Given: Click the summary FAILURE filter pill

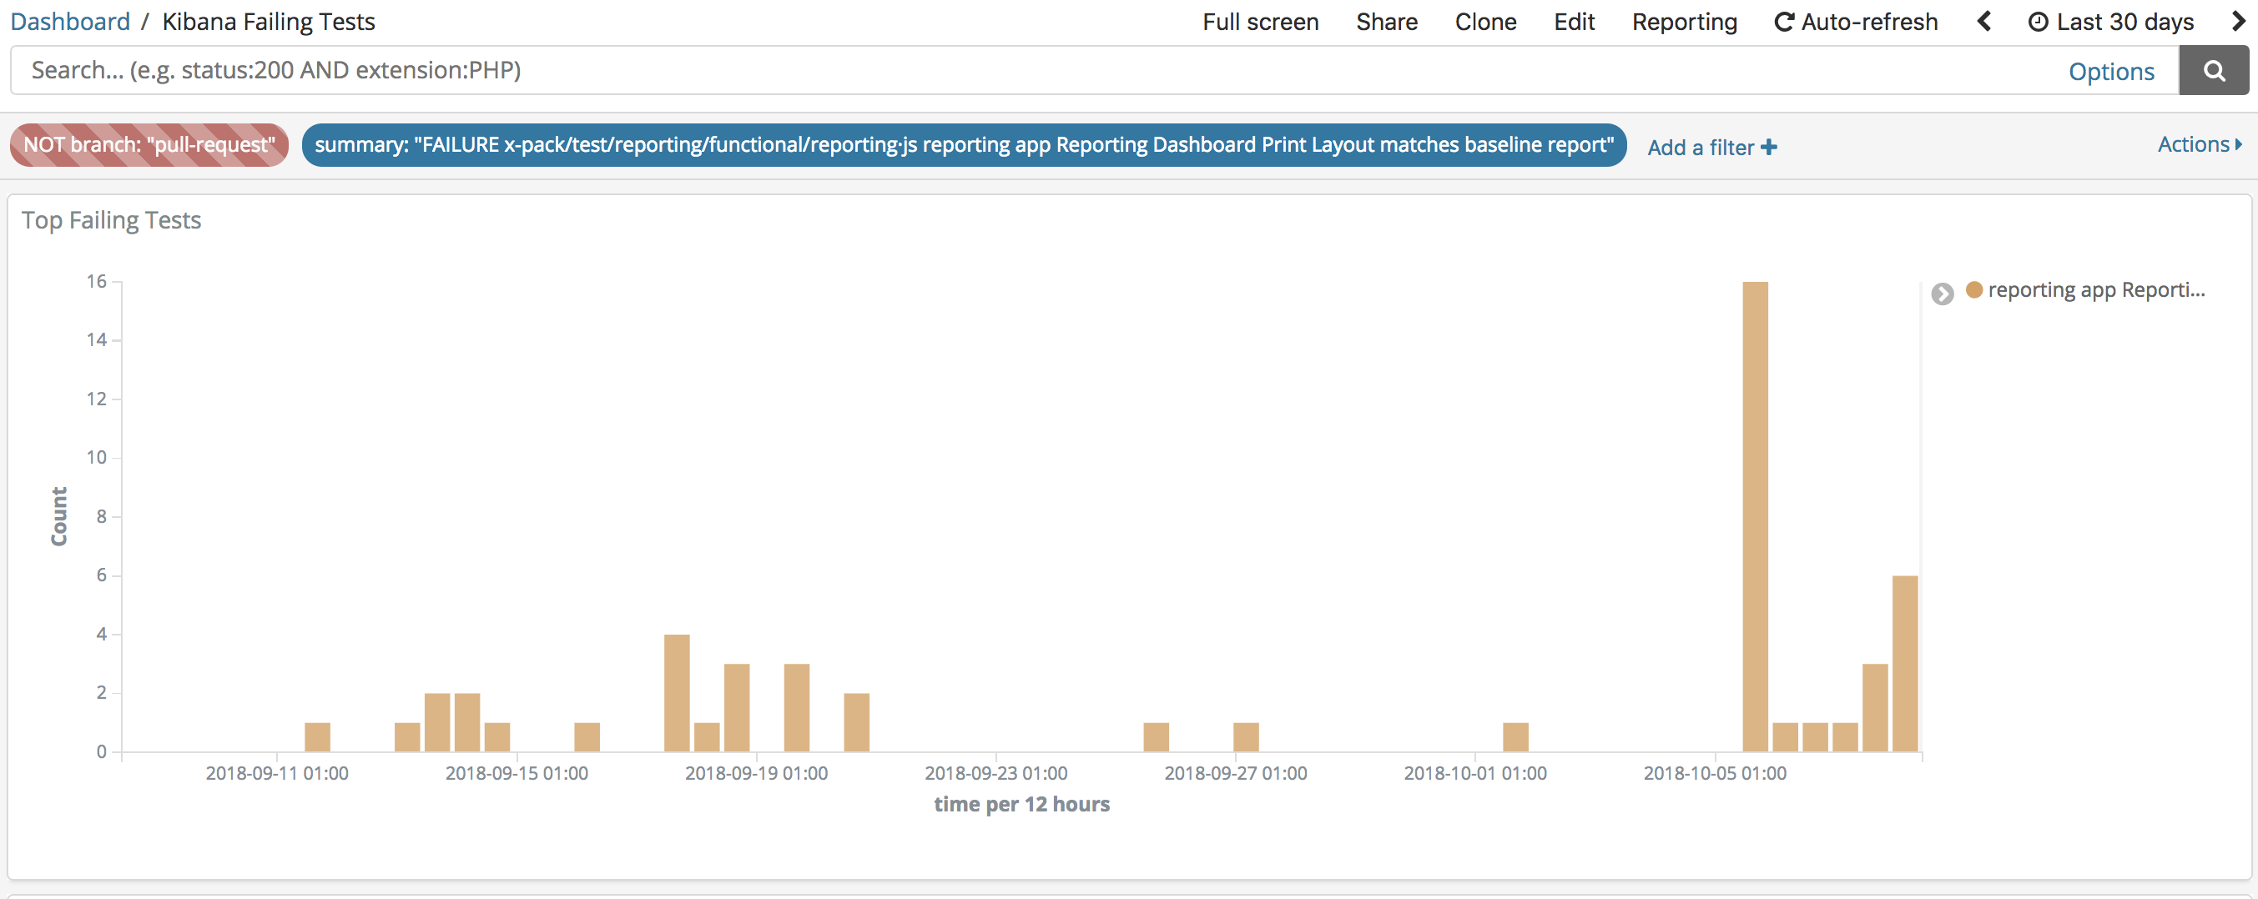Looking at the screenshot, I should click(963, 144).
